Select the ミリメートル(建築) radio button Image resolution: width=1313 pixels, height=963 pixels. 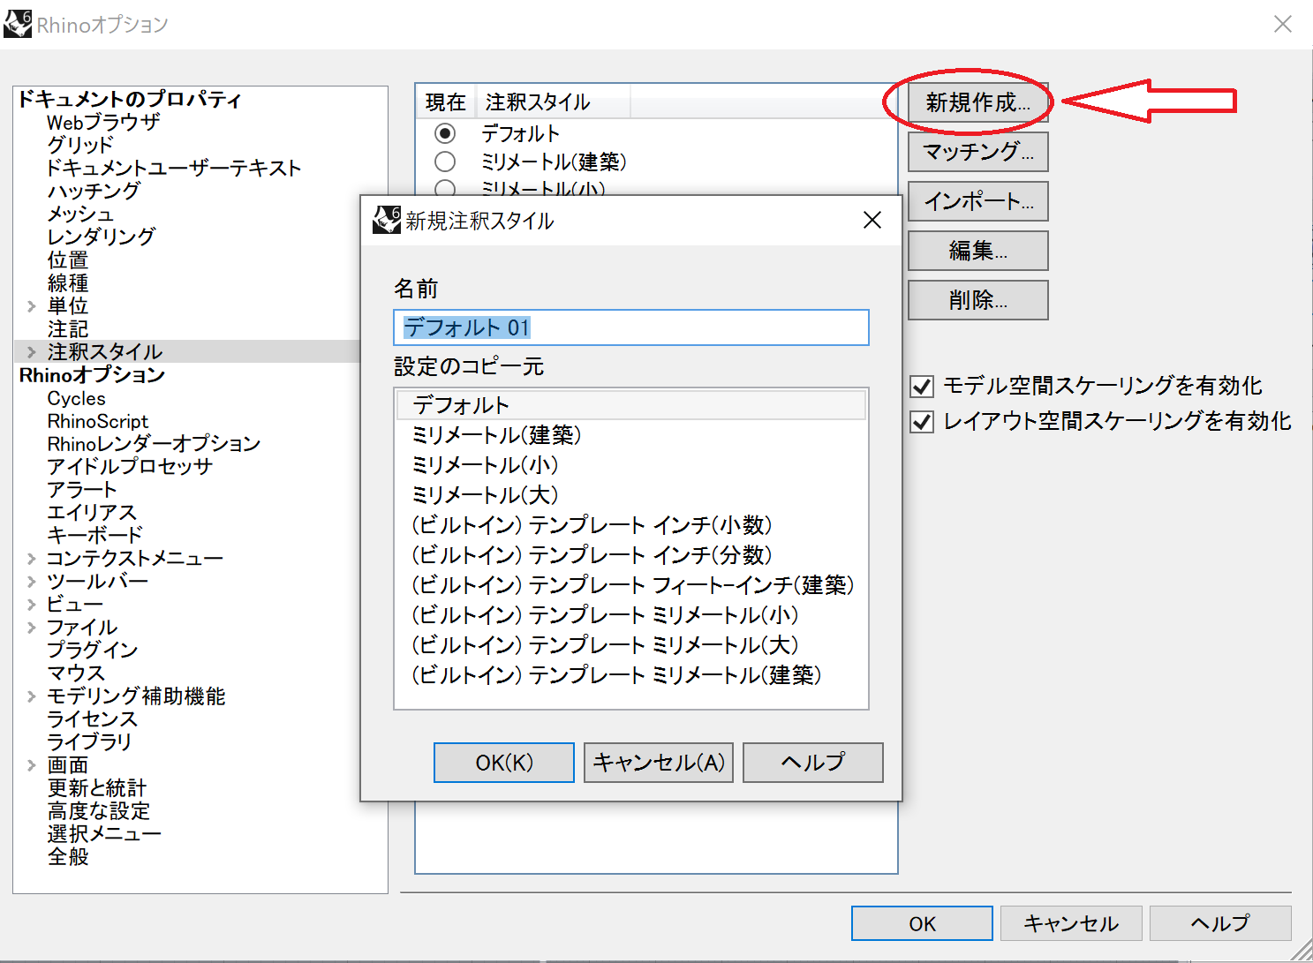click(445, 162)
